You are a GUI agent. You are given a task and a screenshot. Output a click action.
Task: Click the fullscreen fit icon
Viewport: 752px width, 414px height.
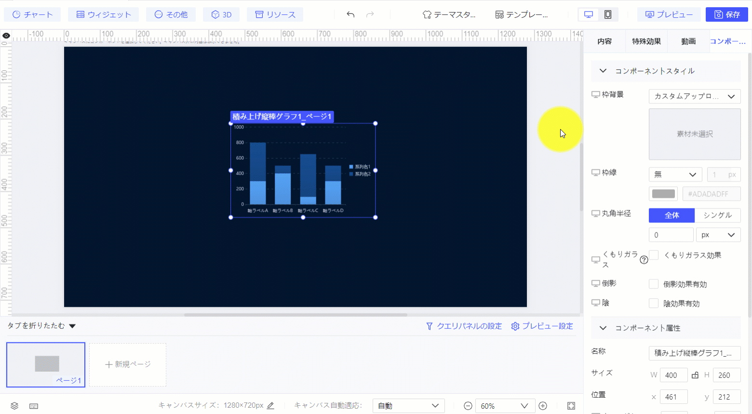[571, 406]
